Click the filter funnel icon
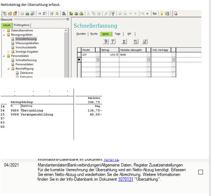 113,41
